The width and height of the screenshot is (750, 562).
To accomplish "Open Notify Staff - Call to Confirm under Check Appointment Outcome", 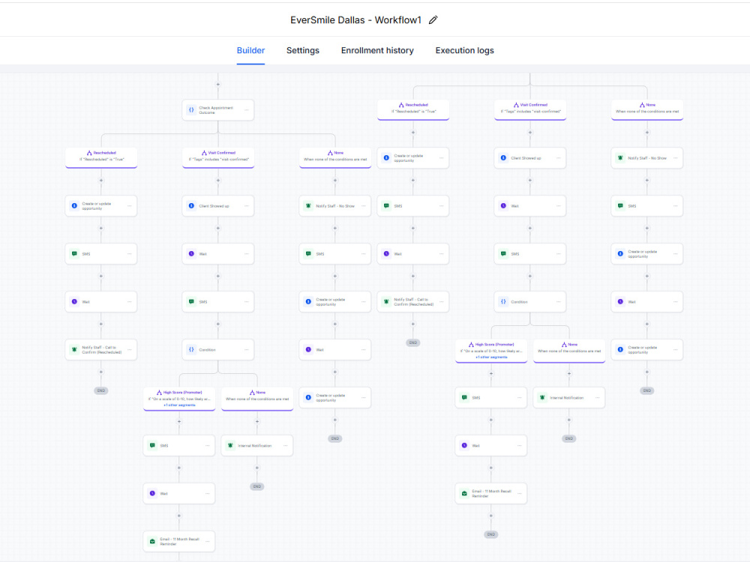I will point(101,350).
